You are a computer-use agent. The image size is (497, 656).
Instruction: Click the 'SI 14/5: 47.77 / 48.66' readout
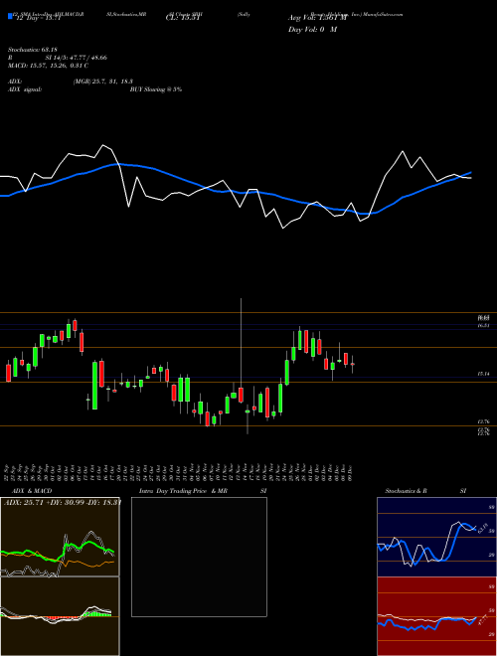tap(77, 58)
